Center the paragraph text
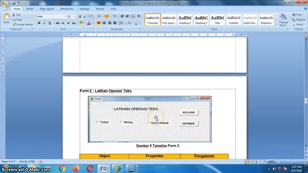This screenshot has height=173, width=308. (104, 23)
